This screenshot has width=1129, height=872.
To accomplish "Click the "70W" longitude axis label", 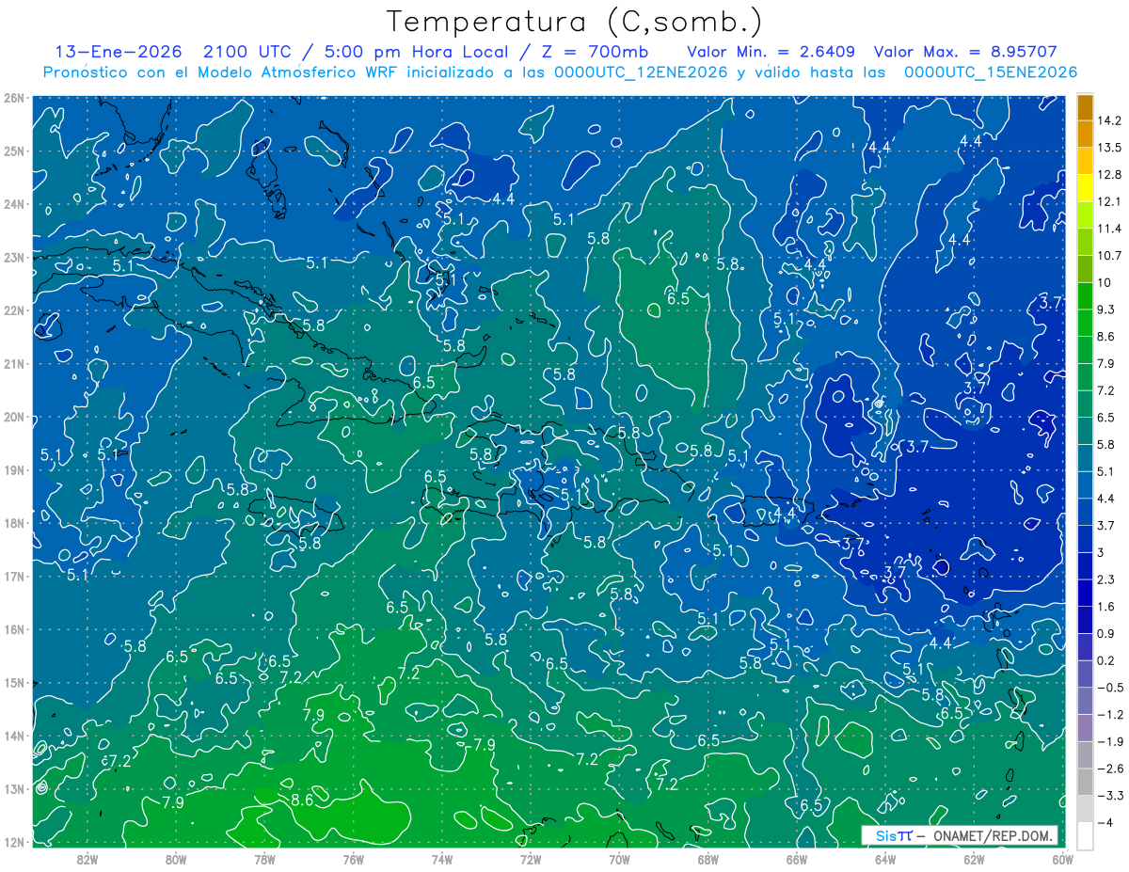I will (x=619, y=859).
